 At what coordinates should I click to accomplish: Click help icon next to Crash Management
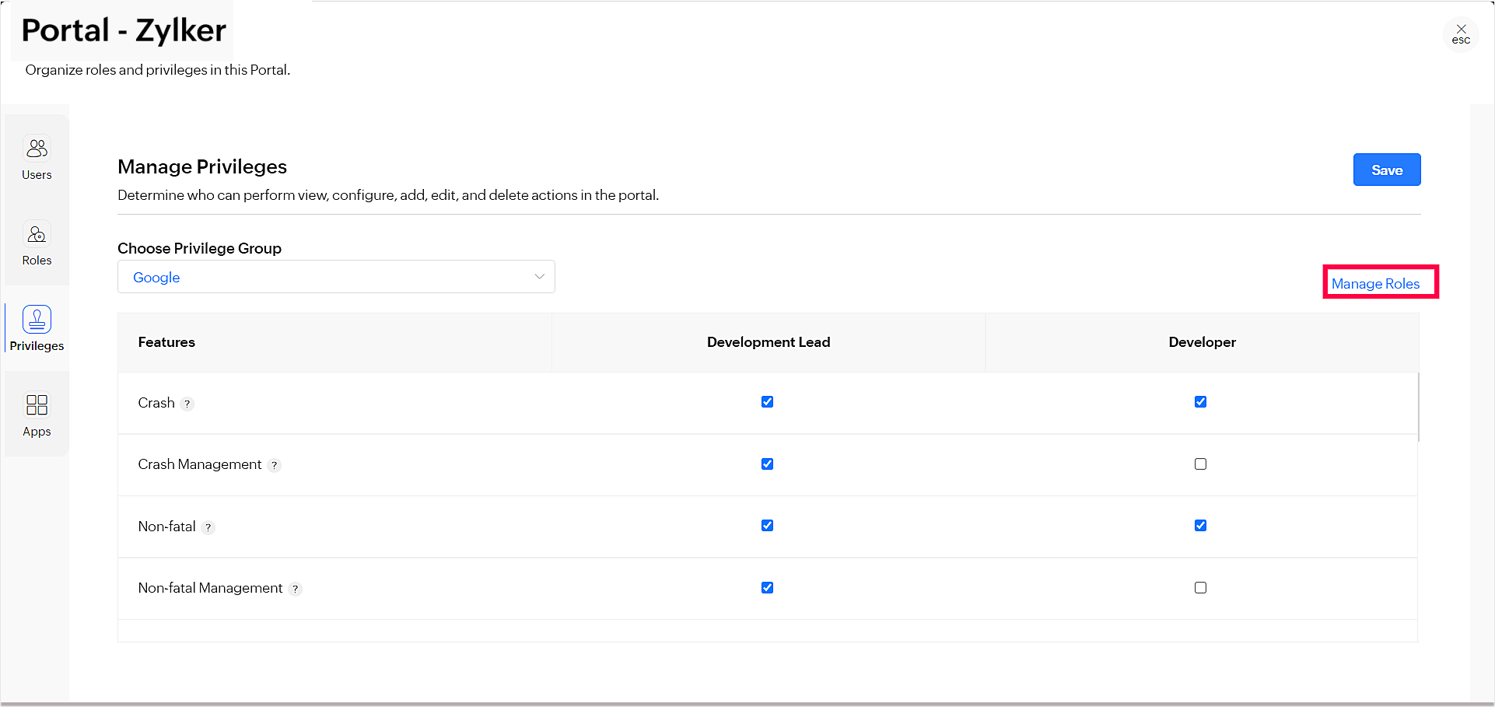[274, 465]
